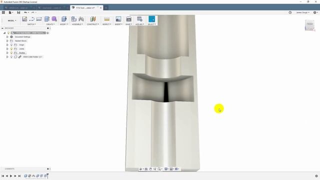Open the CONSTRUCT dropdown menu
Viewport: 320px width, 180px height.
pyautogui.click(x=93, y=24)
